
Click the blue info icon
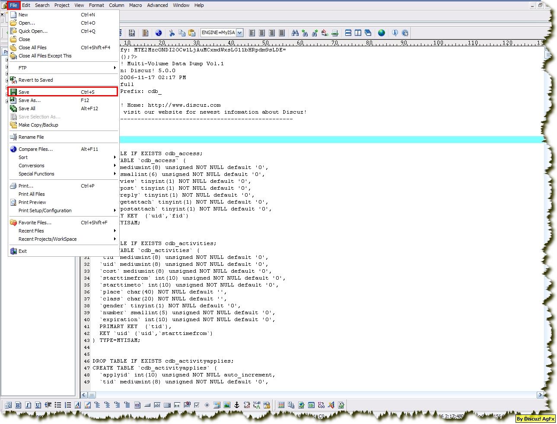coord(395,33)
